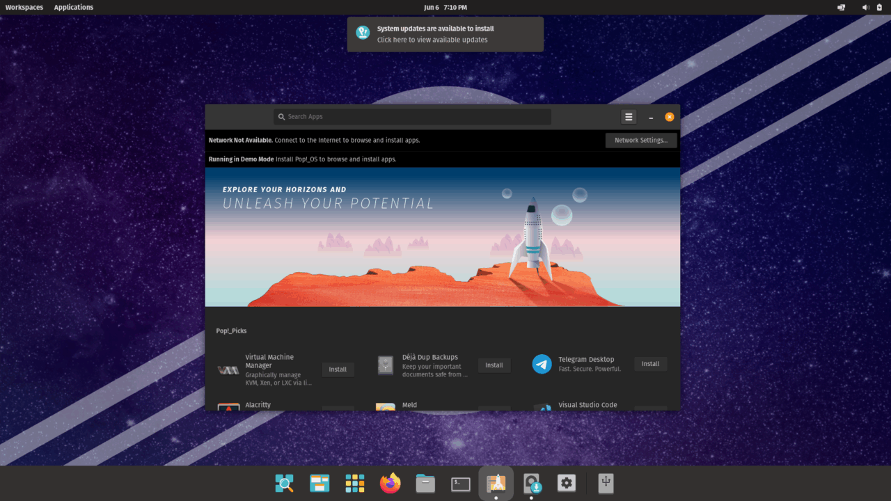The image size is (891, 501).
Task: Click the system updates notification
Action: pos(445,34)
